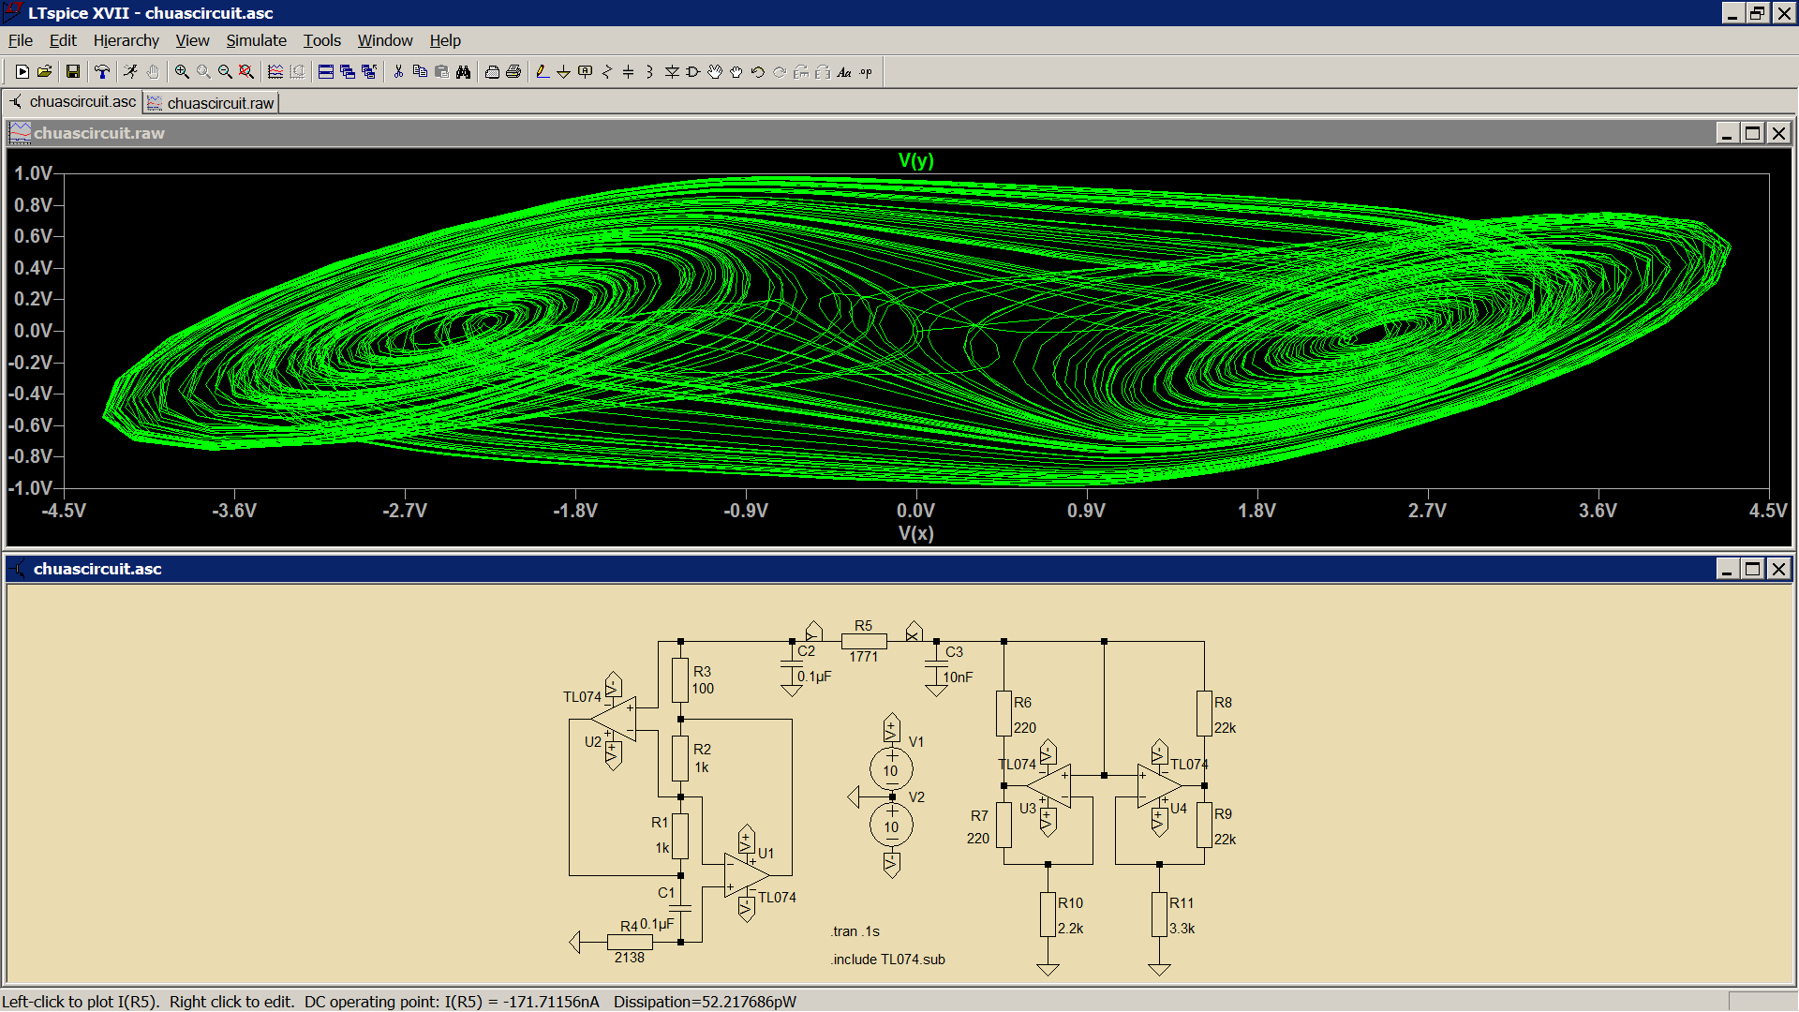This screenshot has width=1799, height=1012.
Task: Select the Inductor placement tool
Action: [x=650, y=71]
